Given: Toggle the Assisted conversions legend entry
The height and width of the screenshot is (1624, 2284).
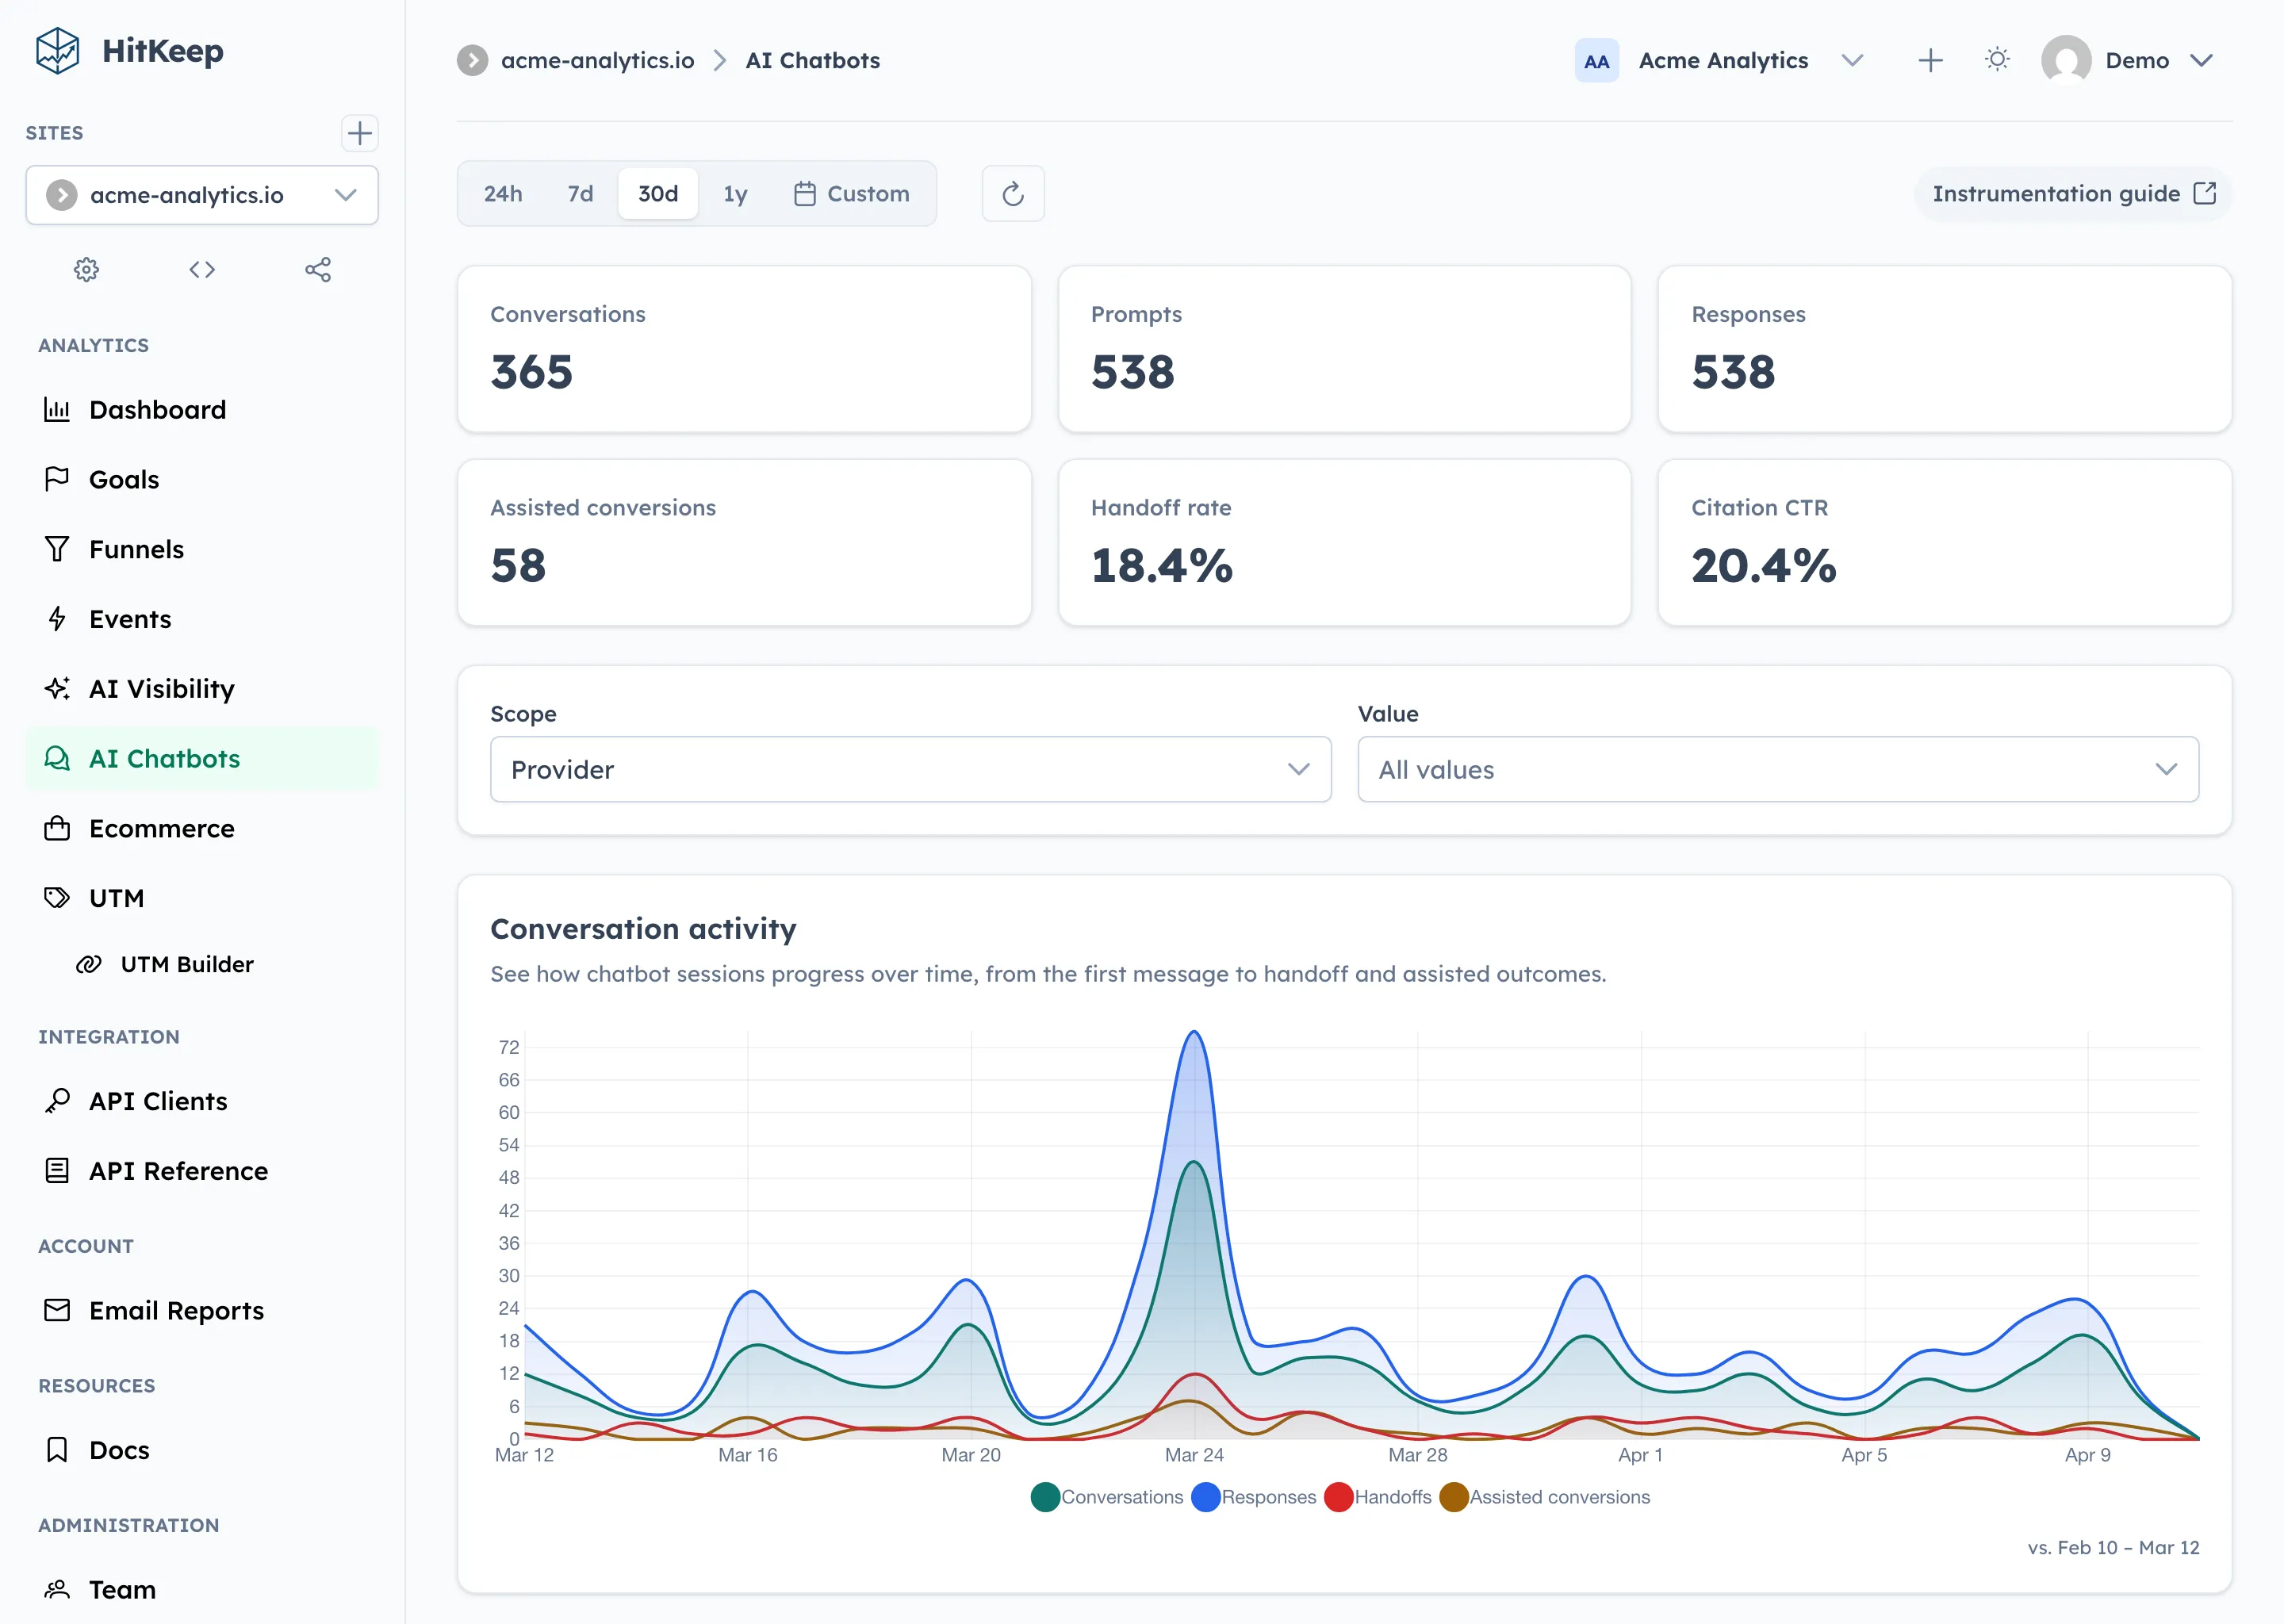Looking at the screenshot, I should pos(1453,1497).
